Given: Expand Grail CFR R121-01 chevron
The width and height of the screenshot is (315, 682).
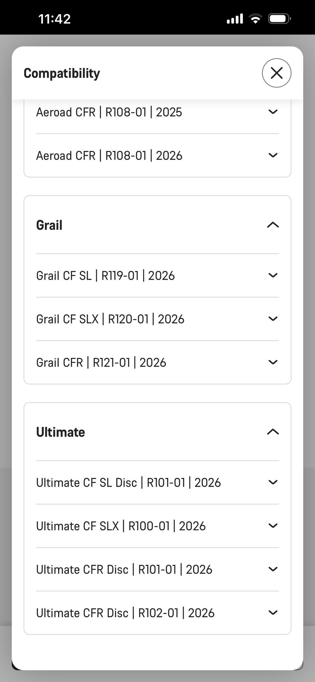Looking at the screenshot, I should coord(273,362).
